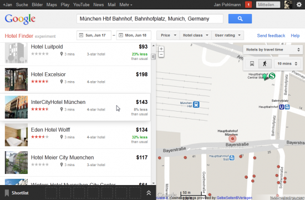
Task: Click the GelbeSeiten®Verlagen link
Action: (x=234, y=198)
